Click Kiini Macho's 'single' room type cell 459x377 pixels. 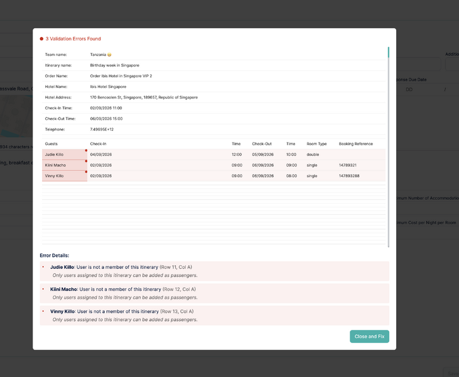(312, 165)
